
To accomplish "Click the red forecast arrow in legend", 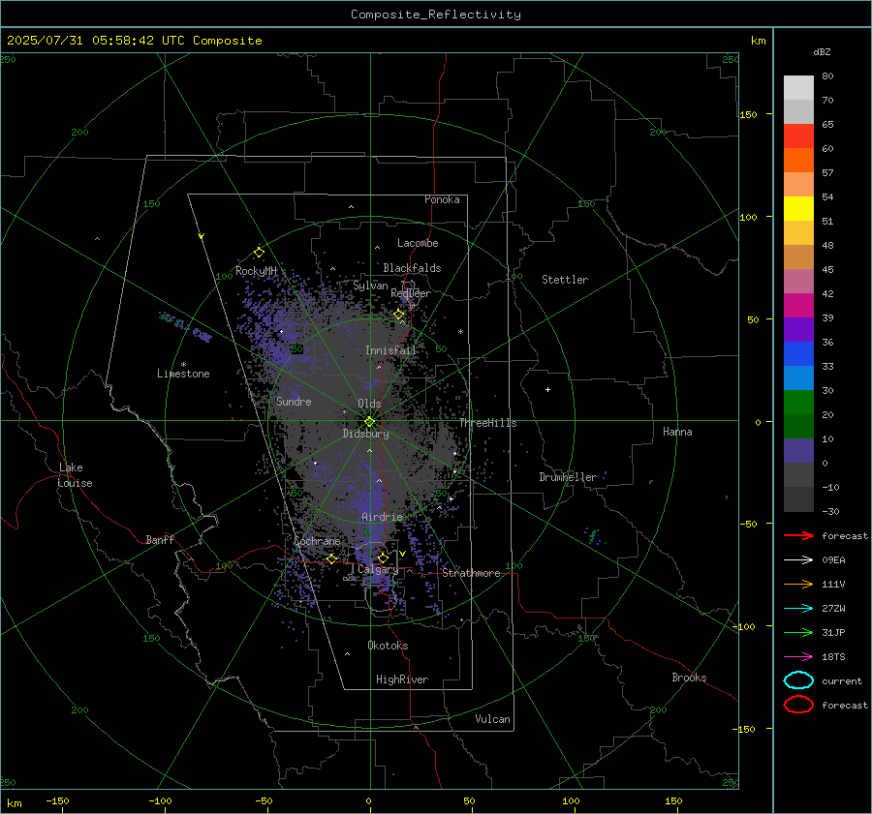I will (x=798, y=535).
